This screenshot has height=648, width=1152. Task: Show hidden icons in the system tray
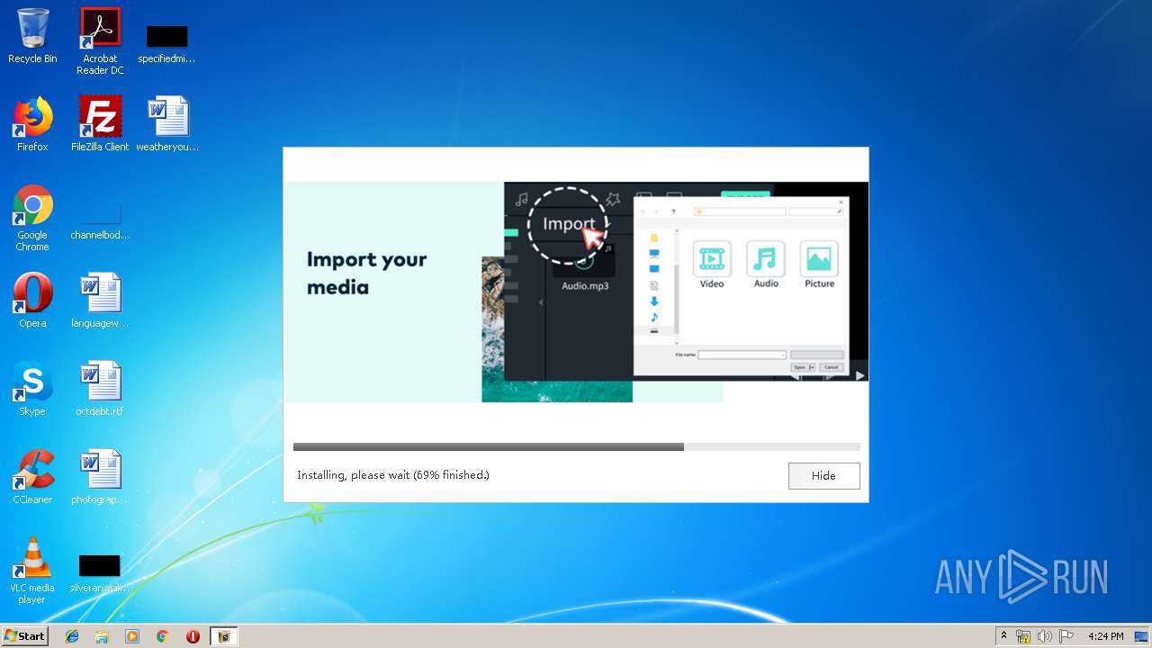click(x=1003, y=636)
